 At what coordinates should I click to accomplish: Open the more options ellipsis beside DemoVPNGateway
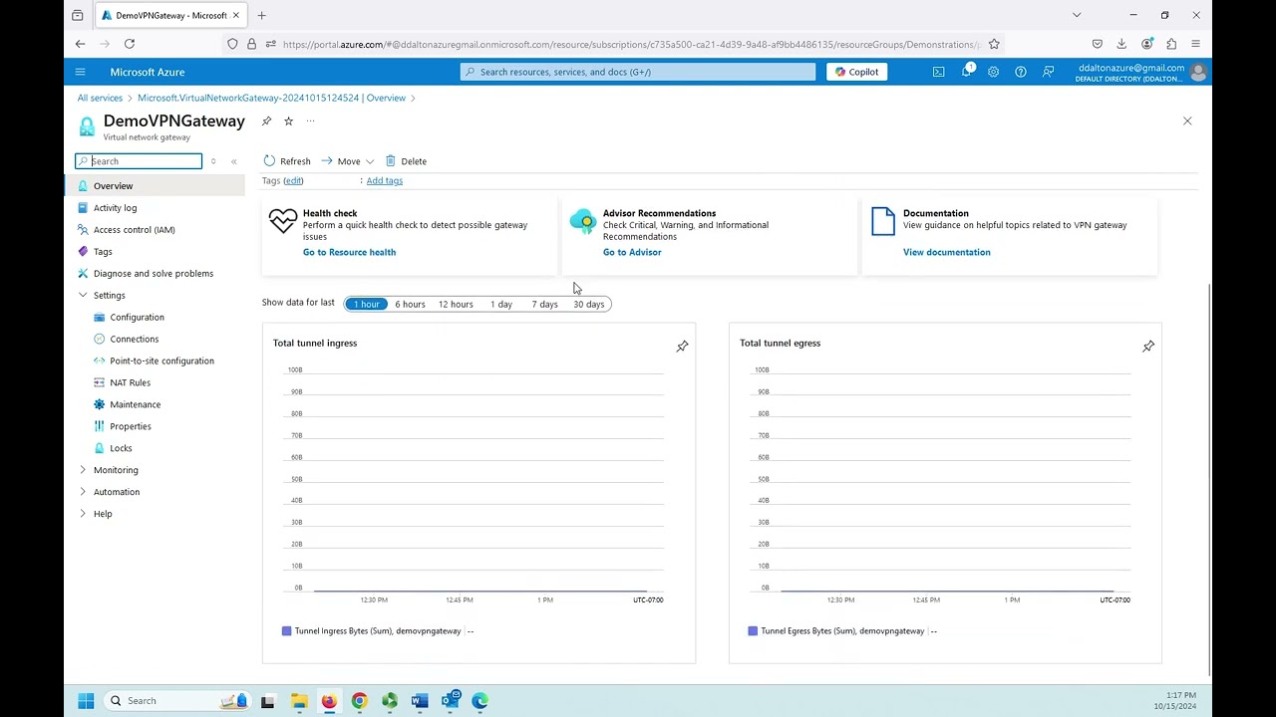[x=310, y=121]
